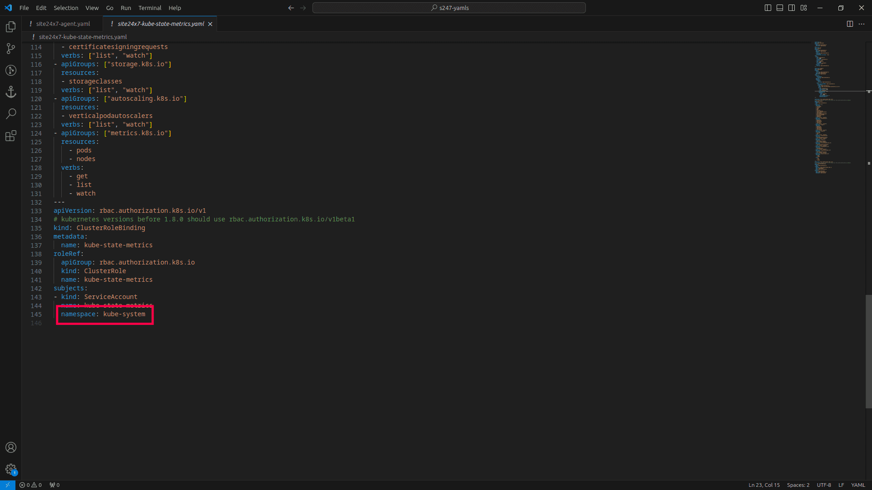Screen dimensions: 872x490
Task: Open the Terminal menu
Action: pyautogui.click(x=150, y=8)
